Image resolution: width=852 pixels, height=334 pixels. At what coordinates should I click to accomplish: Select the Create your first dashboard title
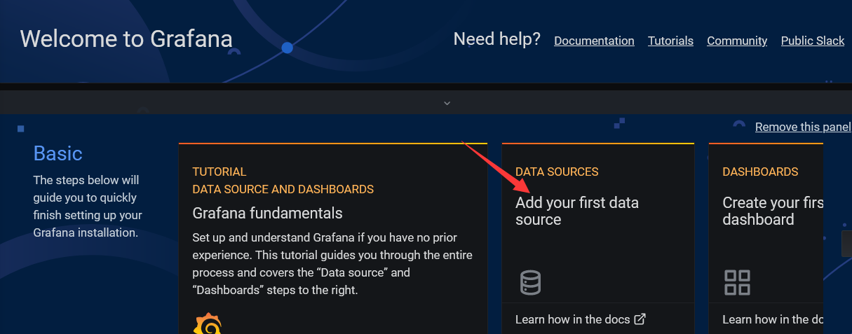point(772,211)
